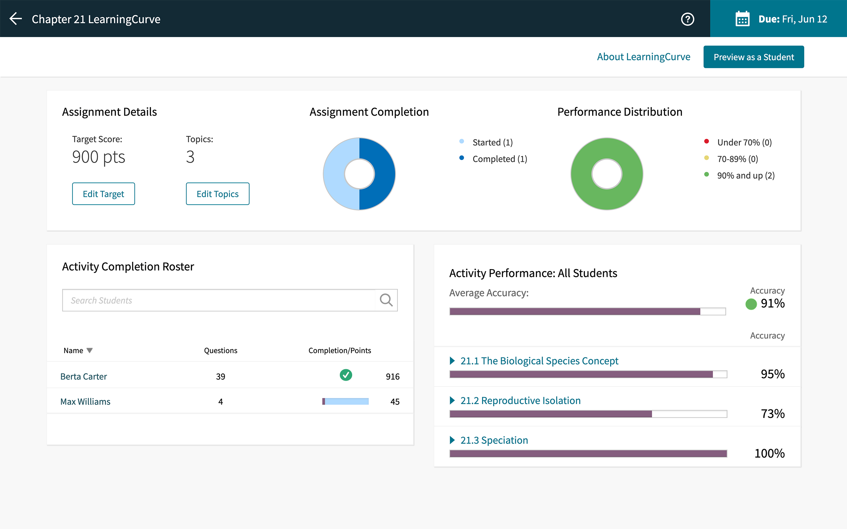Open 21.3 Speciation topic link
This screenshot has height=529, width=847.
click(x=494, y=440)
